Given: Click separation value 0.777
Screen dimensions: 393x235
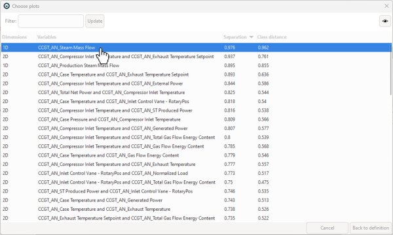Looking at the screenshot, I should click(x=230, y=164).
